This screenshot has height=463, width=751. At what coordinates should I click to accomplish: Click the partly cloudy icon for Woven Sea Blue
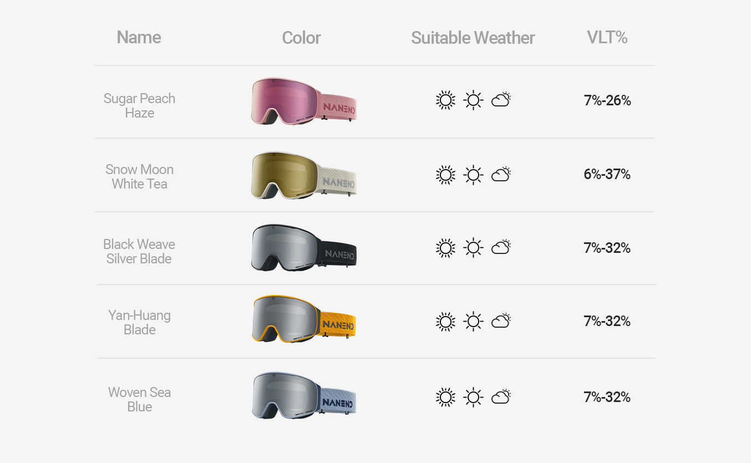[x=501, y=396]
